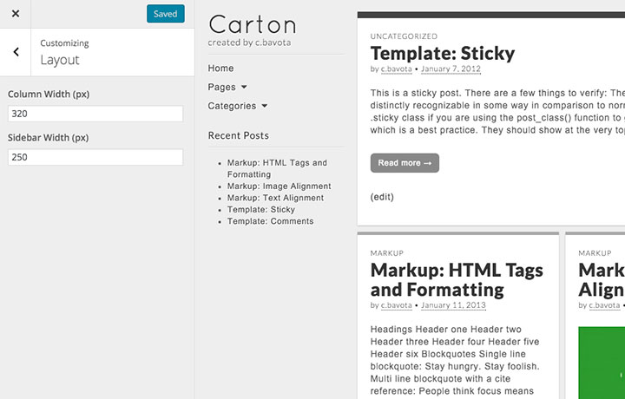Click the Markup: HTML Tags and Formatting heading

pyautogui.click(x=457, y=279)
